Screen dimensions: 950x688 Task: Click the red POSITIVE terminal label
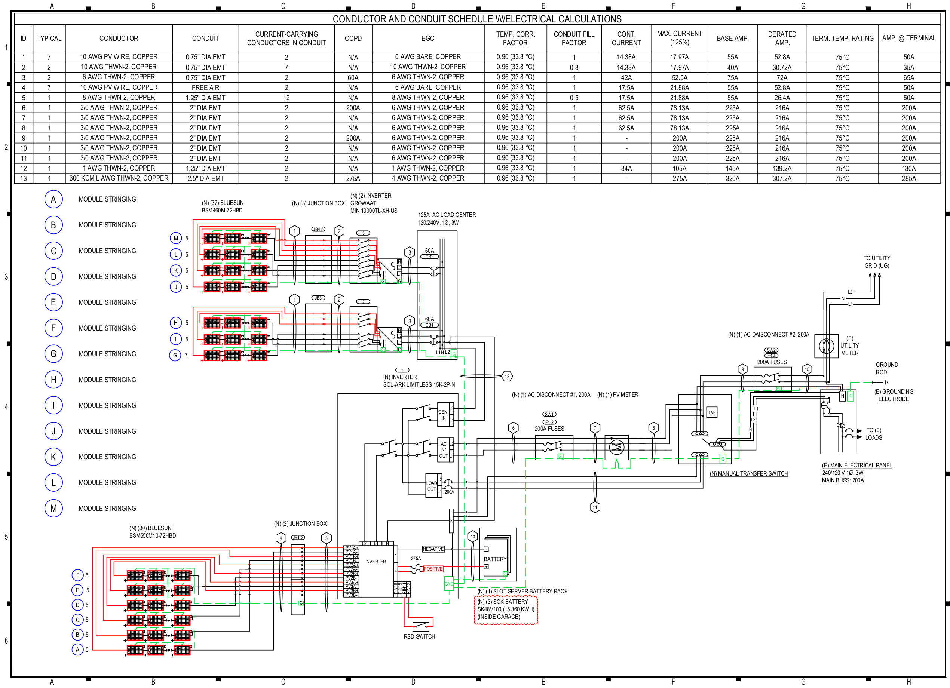433,569
